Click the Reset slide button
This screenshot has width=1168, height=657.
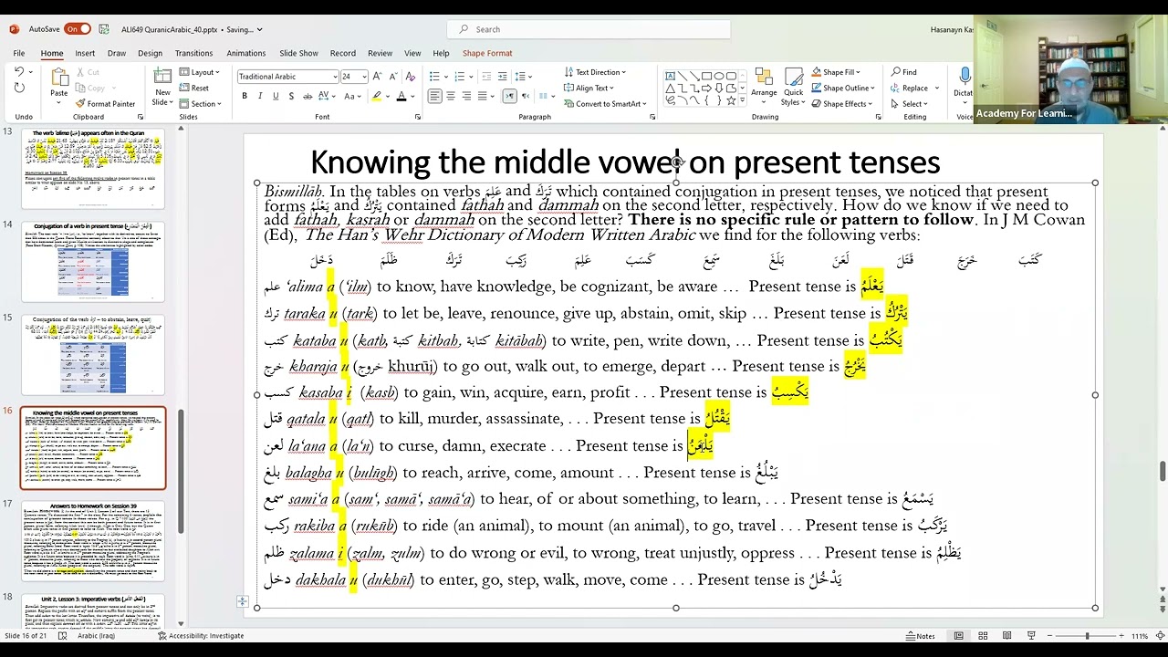[194, 88]
